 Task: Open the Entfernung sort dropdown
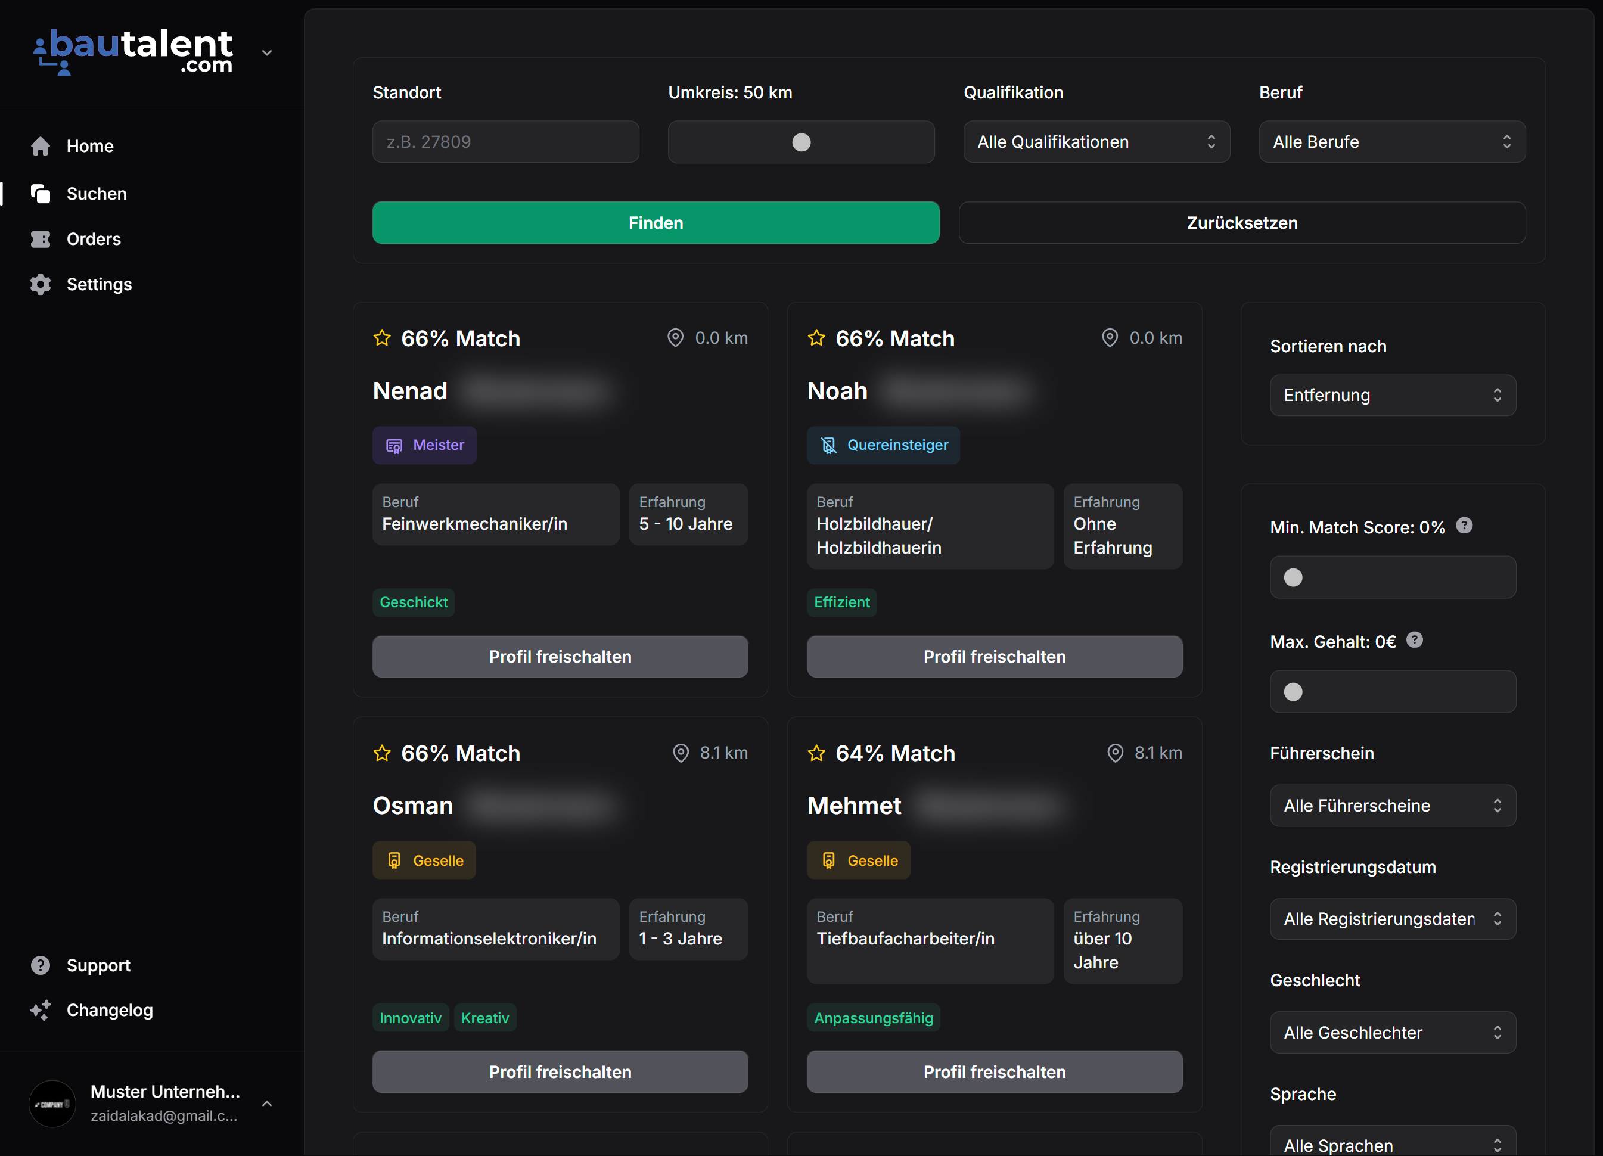coord(1393,395)
